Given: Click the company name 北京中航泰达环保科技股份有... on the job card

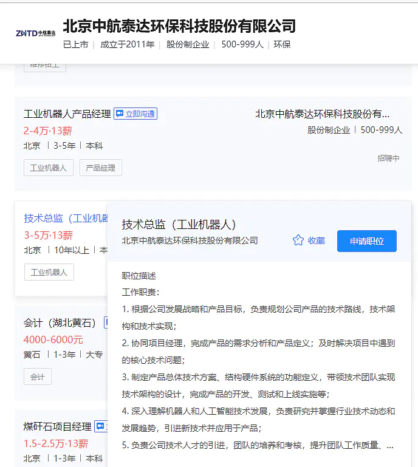Looking at the screenshot, I should 323,114.
